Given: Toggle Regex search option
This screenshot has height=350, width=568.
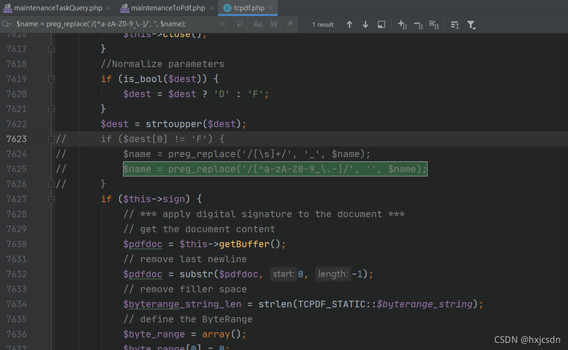Looking at the screenshot, I should [x=290, y=24].
